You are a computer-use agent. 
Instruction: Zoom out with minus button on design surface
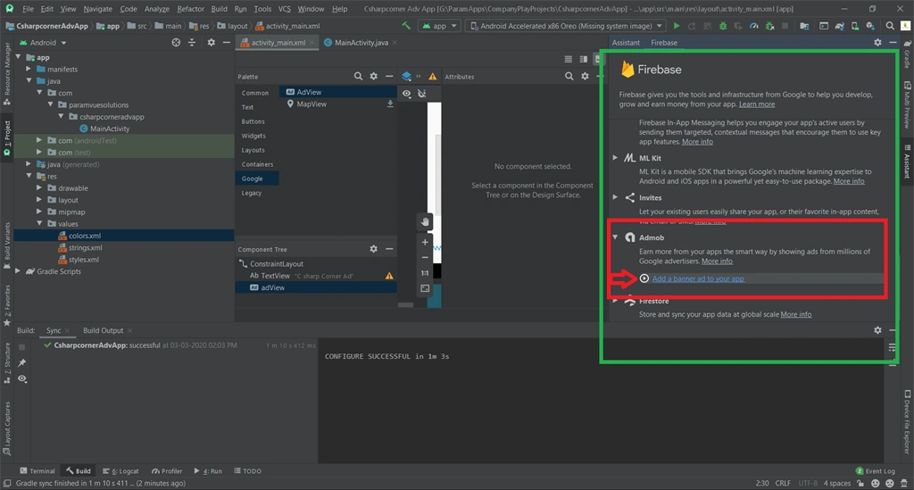[425, 257]
